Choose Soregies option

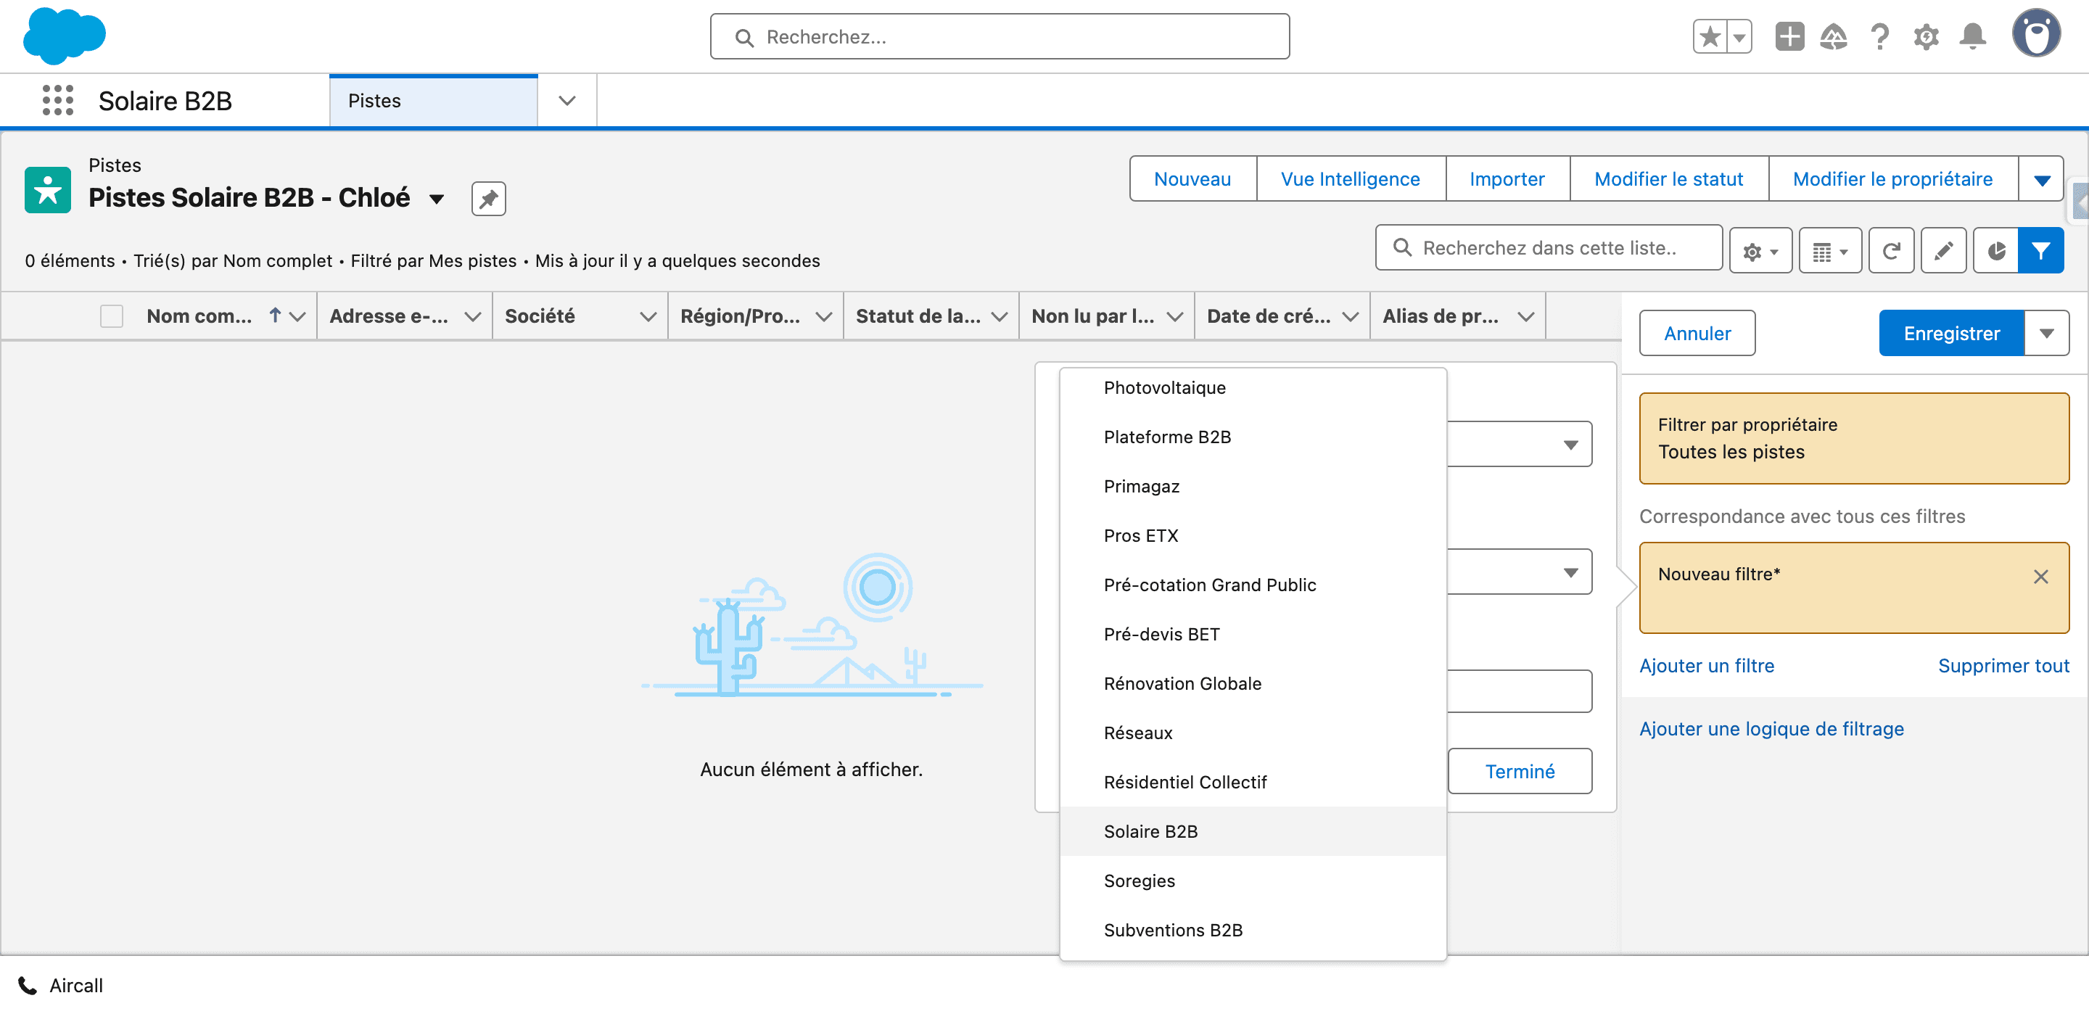coord(1253,882)
